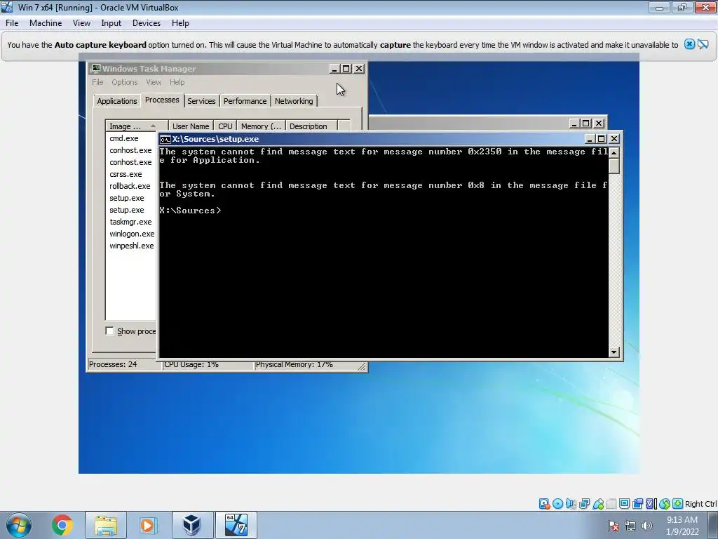Click the volume speaker icon in system tray
The width and height of the screenshot is (718, 539).
[647, 526]
